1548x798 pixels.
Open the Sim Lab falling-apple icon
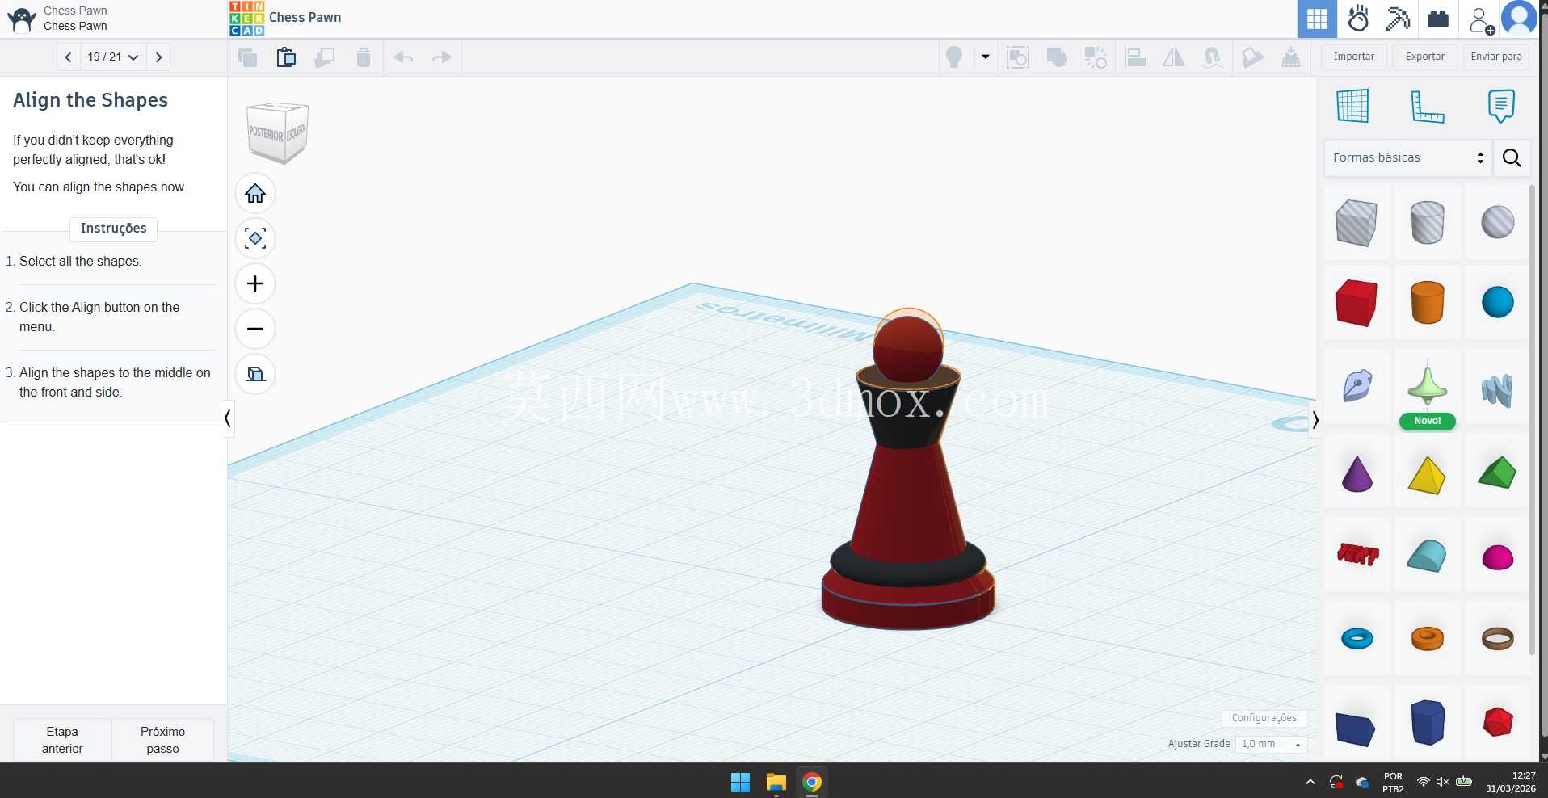click(1358, 19)
